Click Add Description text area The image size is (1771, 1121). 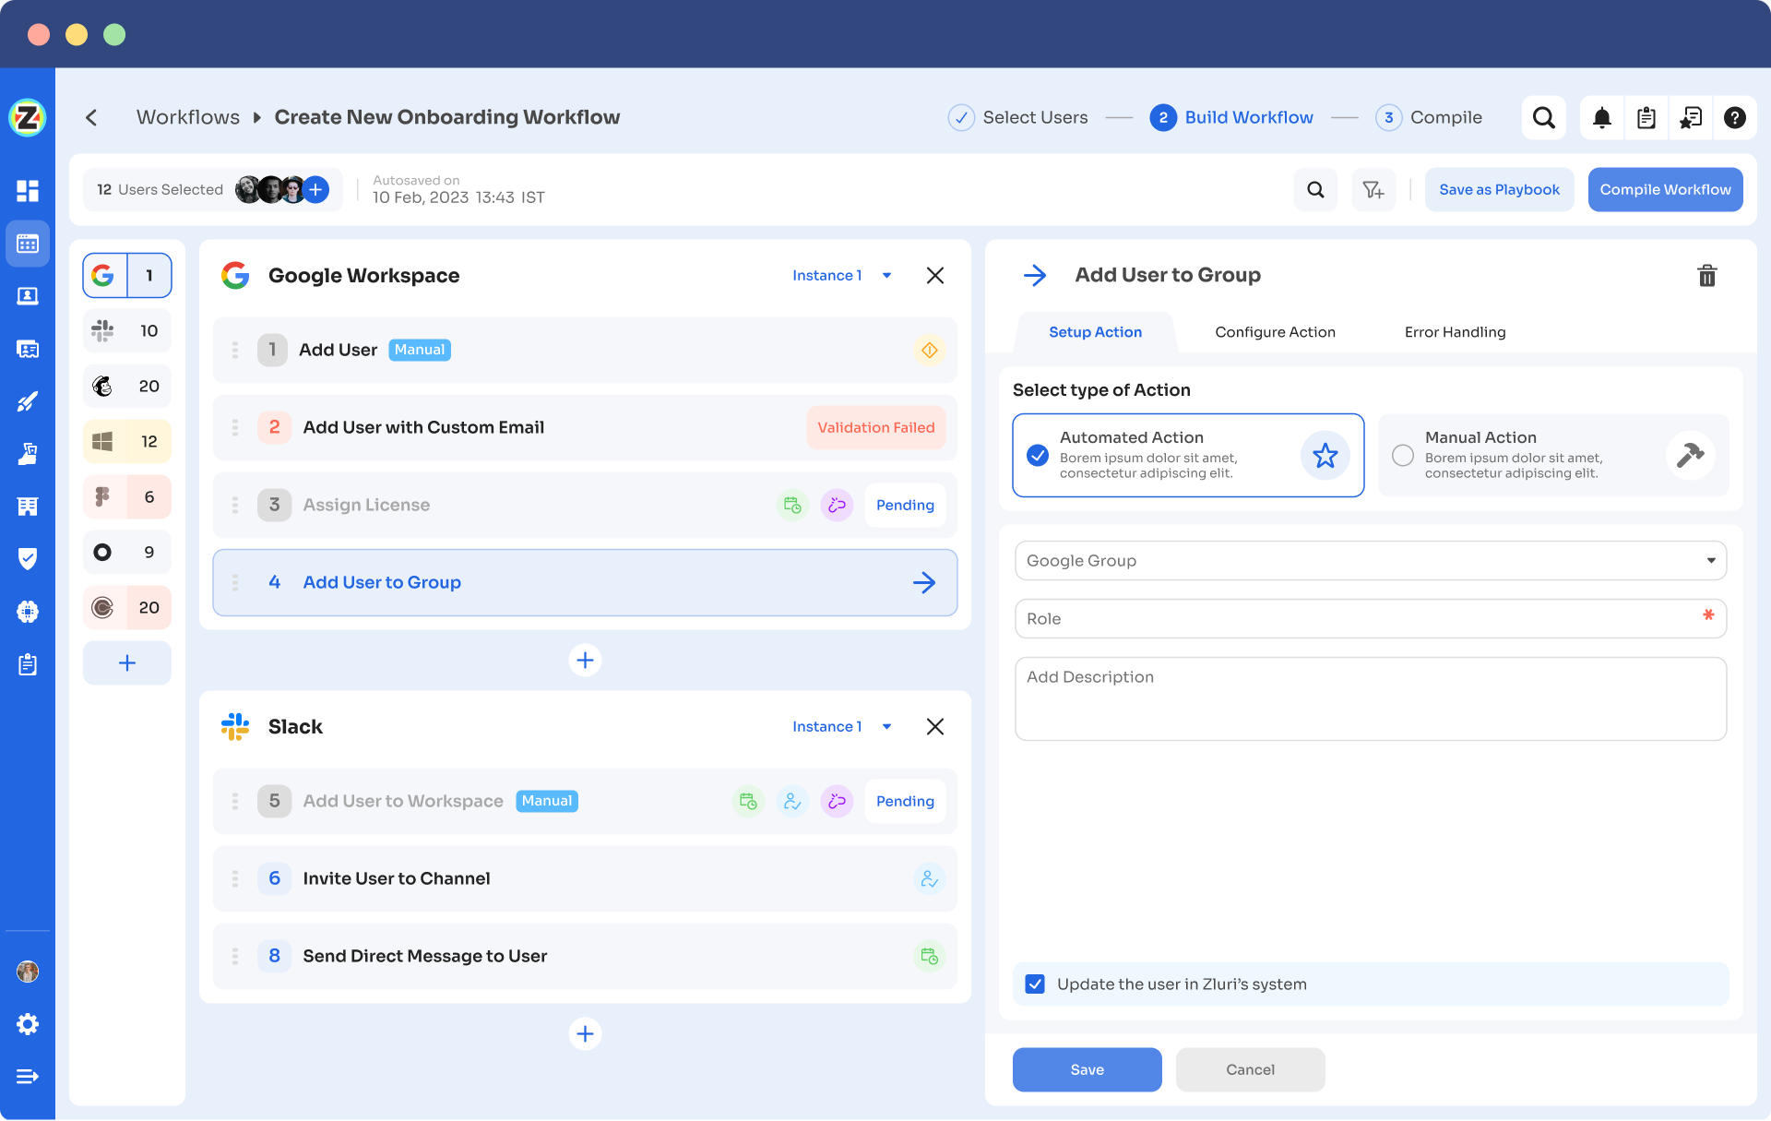(x=1371, y=696)
